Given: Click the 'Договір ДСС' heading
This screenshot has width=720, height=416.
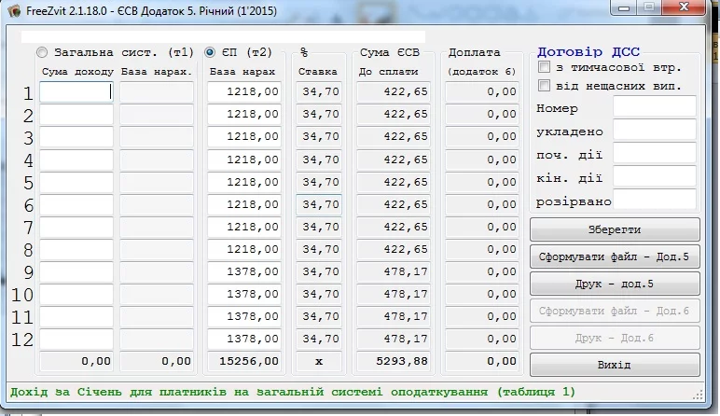Looking at the screenshot, I should point(588,52).
